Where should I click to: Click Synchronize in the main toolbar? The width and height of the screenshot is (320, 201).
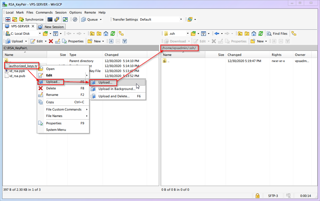(31, 19)
